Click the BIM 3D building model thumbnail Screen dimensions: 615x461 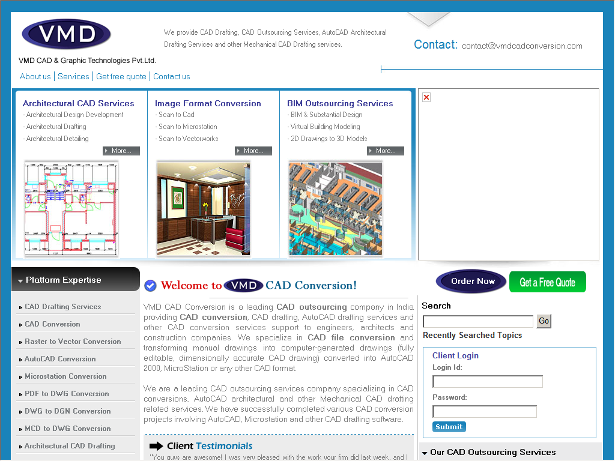(336, 208)
